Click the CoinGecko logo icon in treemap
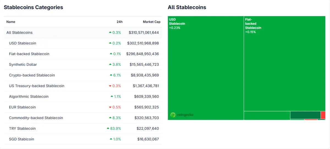 pyautogui.click(x=173, y=115)
